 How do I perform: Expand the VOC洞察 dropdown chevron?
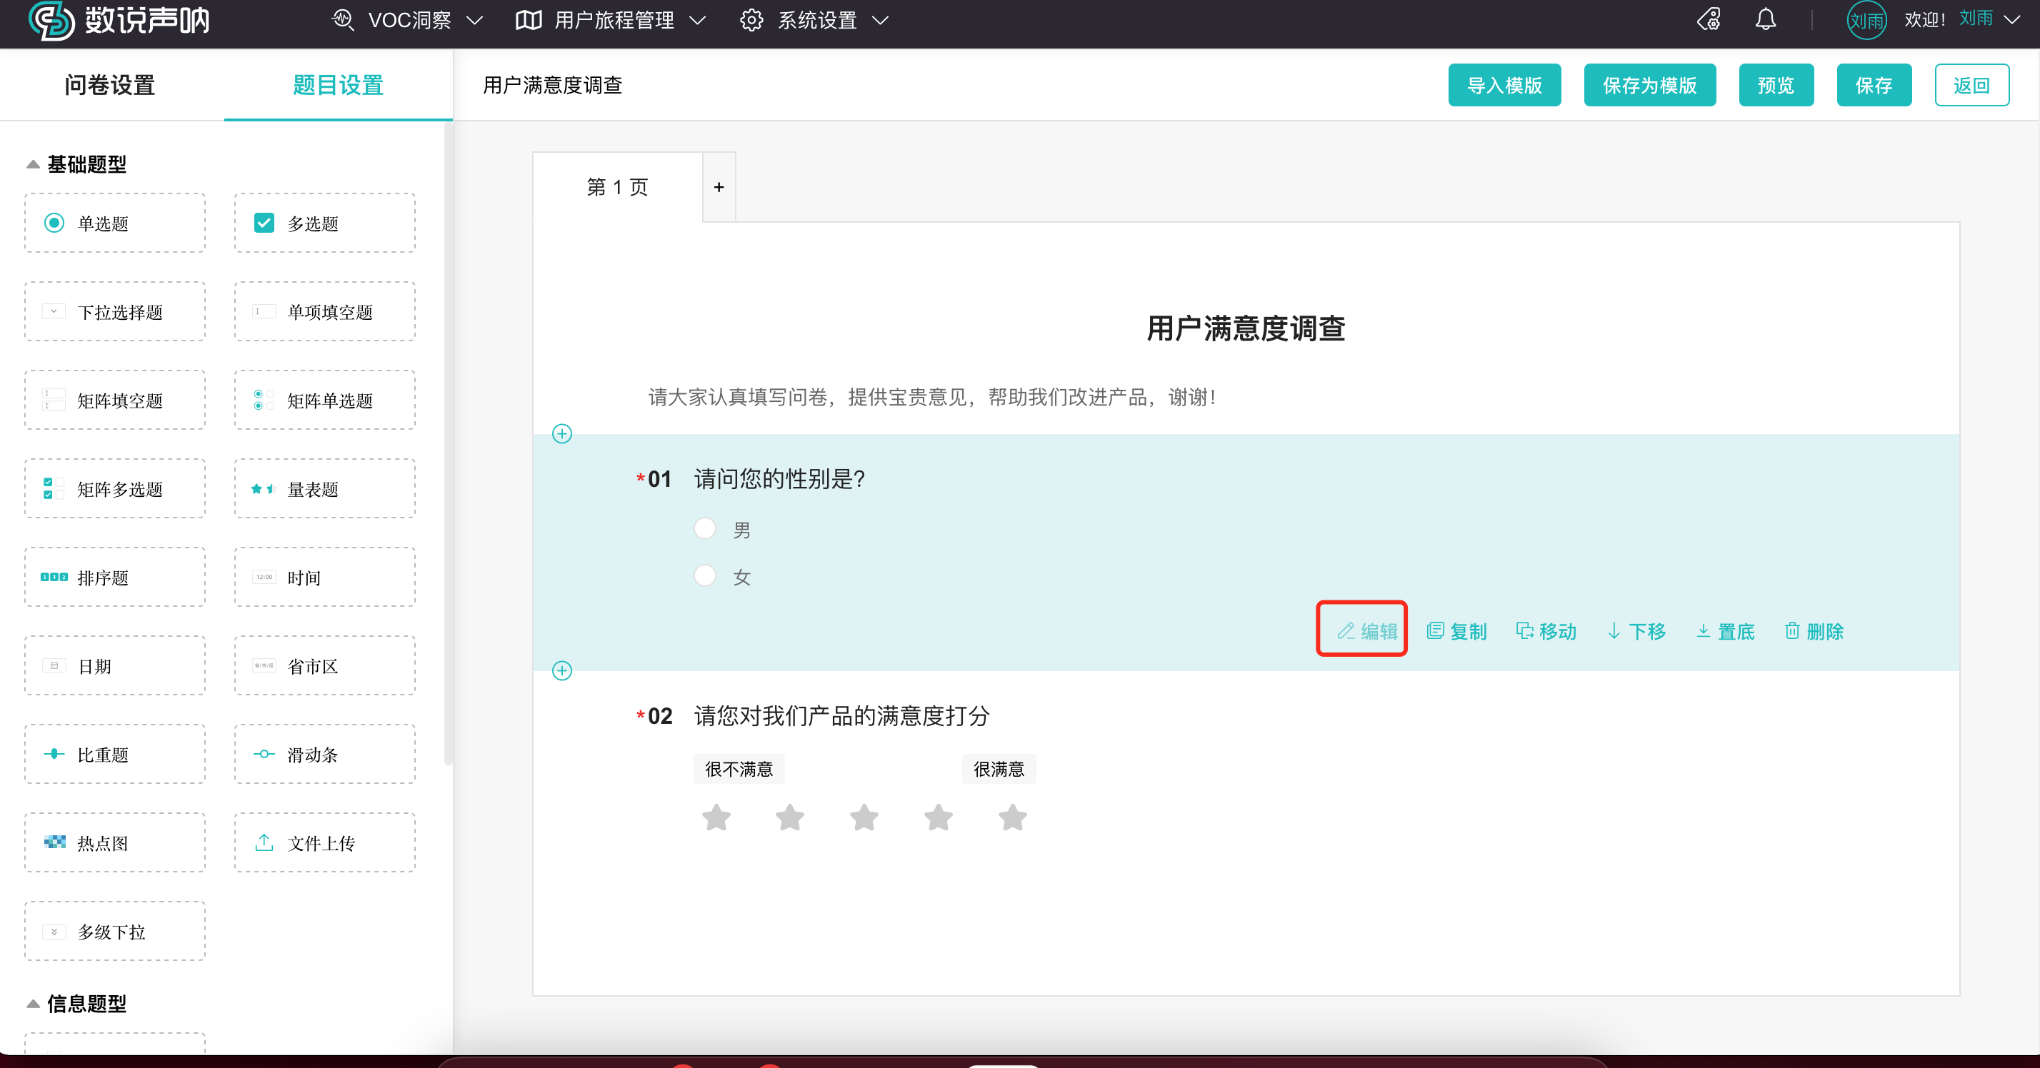pyautogui.click(x=474, y=21)
